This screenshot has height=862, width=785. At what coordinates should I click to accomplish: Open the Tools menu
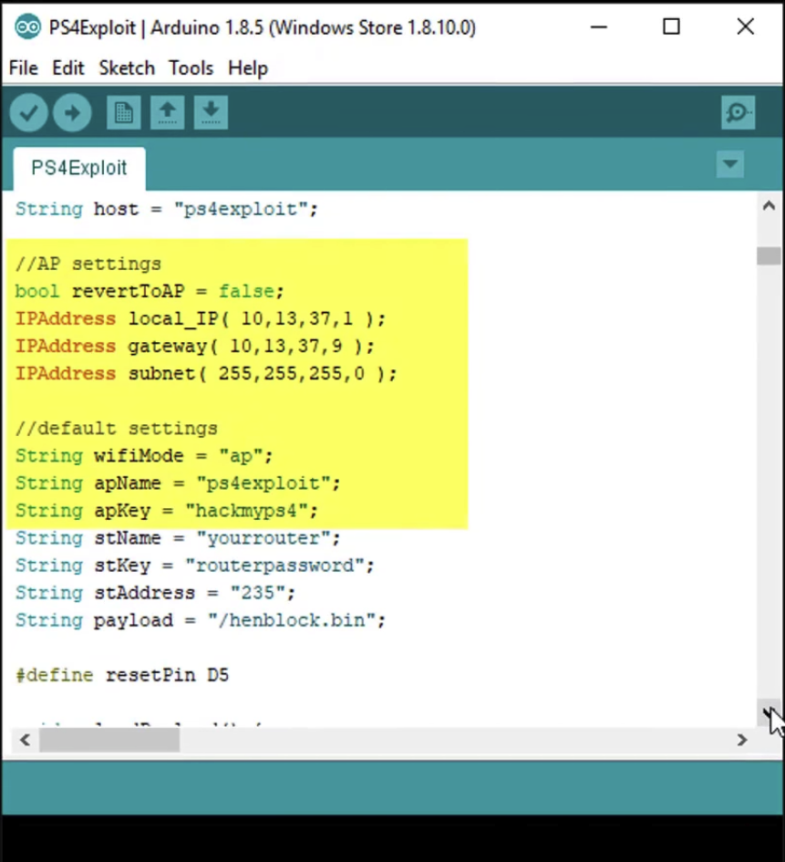[x=191, y=68]
